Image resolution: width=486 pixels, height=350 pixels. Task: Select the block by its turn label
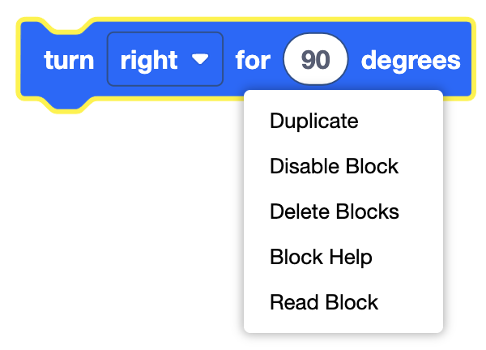(x=69, y=60)
